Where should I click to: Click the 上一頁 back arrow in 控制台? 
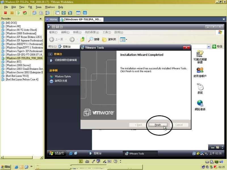[x=52, y=39]
